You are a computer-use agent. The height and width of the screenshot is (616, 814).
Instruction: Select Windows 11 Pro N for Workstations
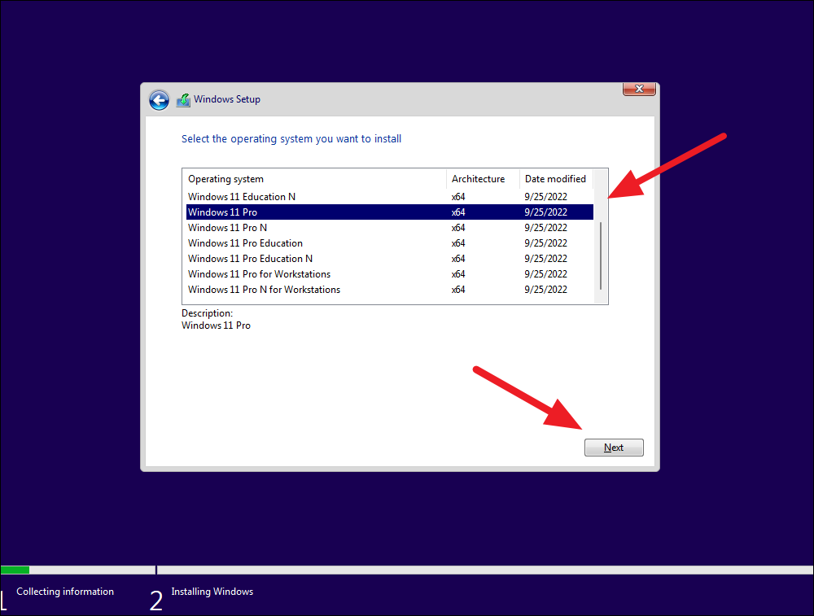tap(389, 290)
